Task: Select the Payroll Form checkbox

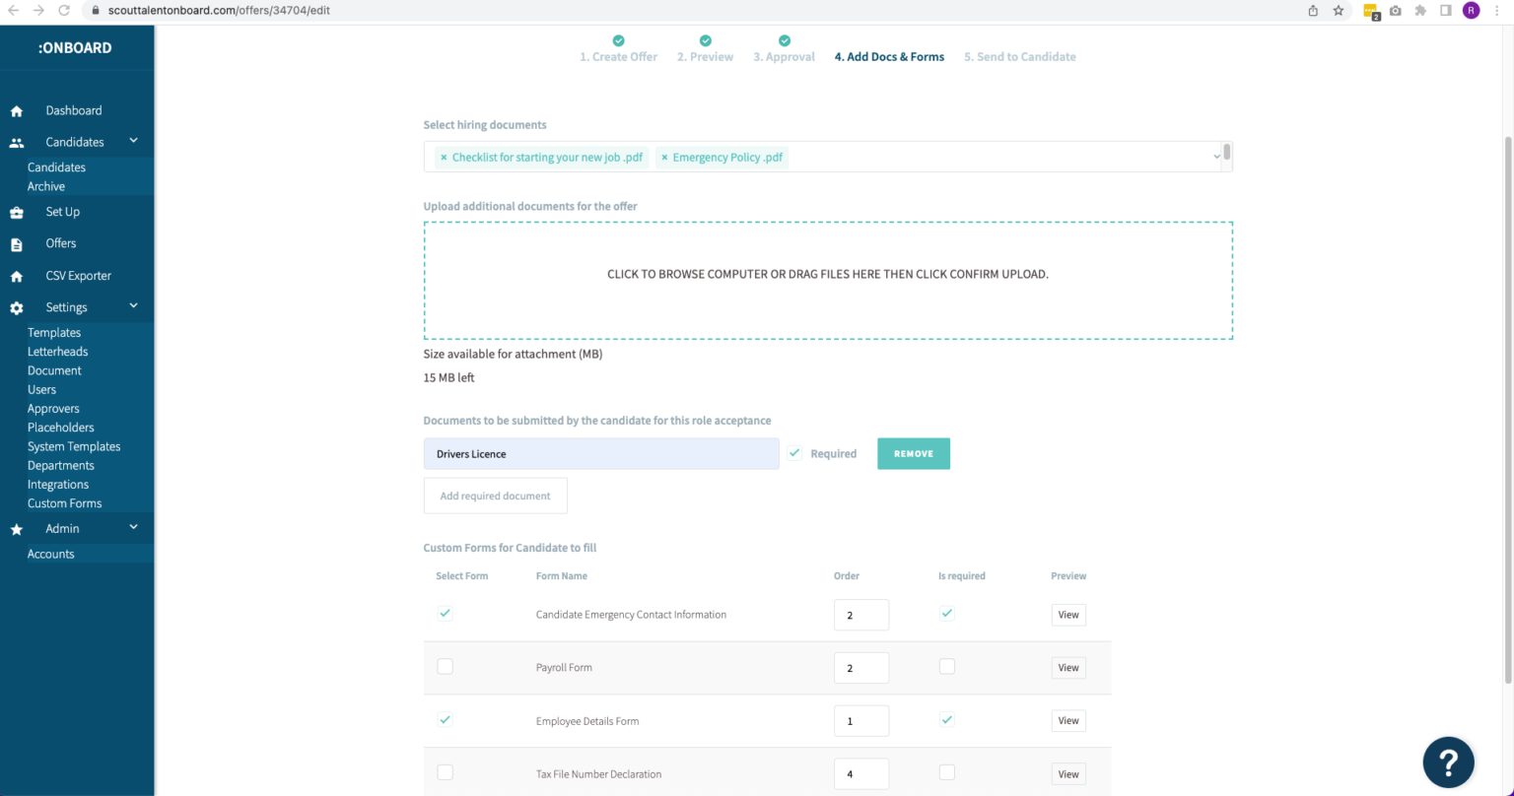Action: (x=445, y=666)
